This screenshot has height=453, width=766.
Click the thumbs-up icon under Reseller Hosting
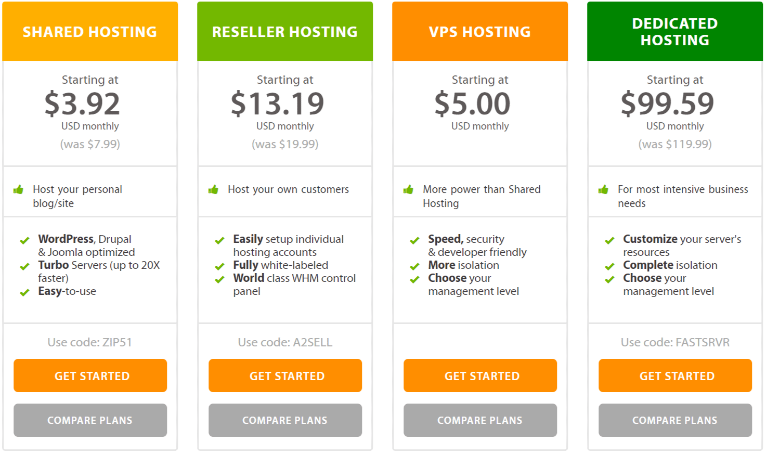[214, 190]
